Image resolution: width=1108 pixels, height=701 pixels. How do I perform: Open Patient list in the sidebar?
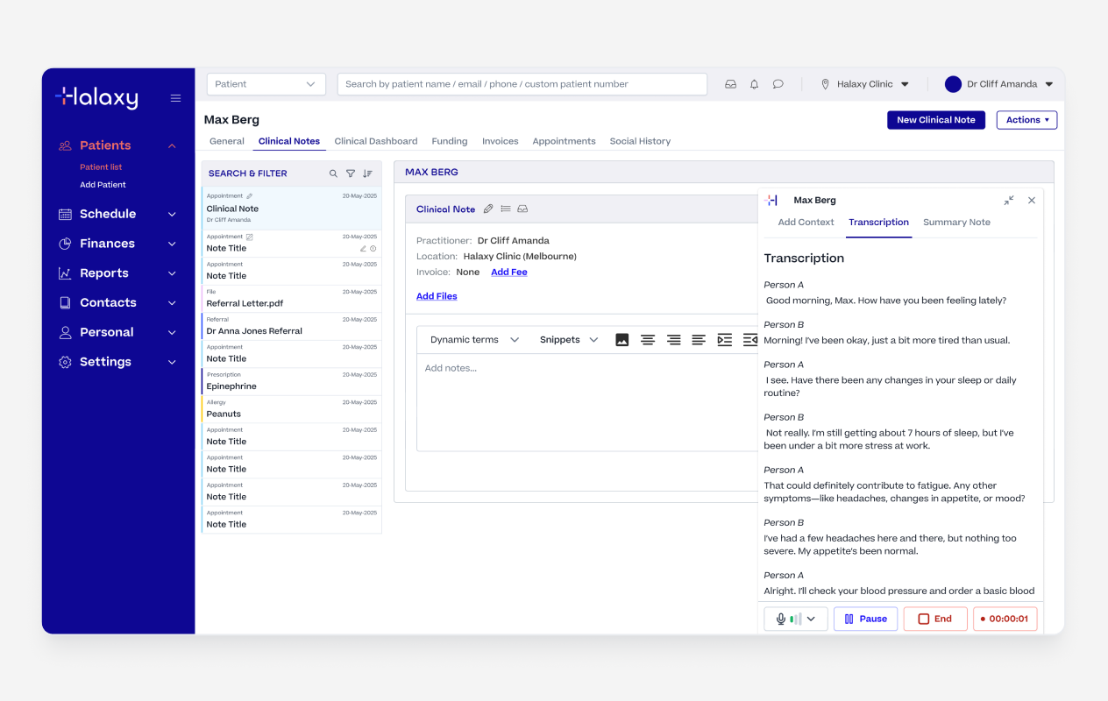101,167
